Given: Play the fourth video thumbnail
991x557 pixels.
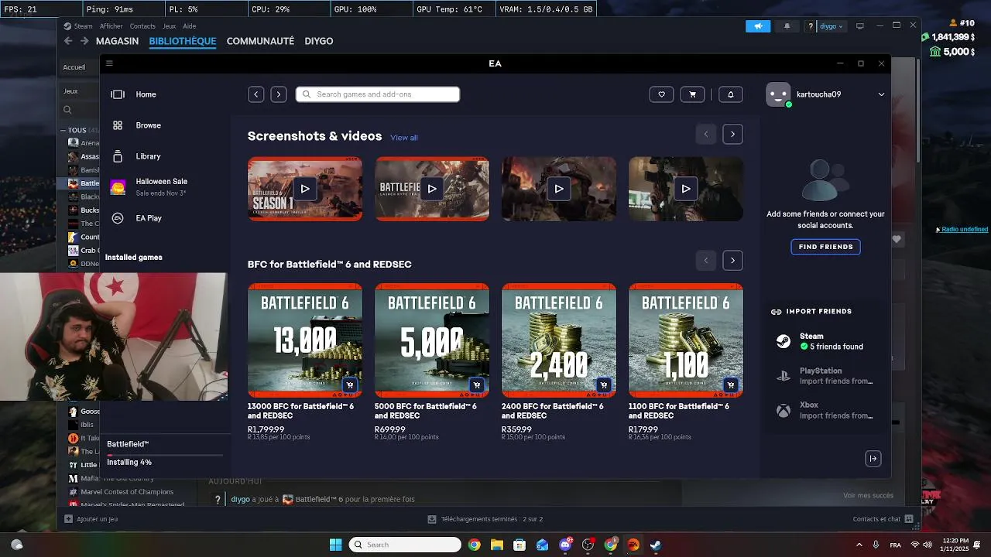Looking at the screenshot, I should pos(686,189).
